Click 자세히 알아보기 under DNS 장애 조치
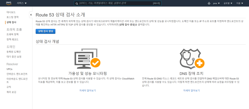The height and width of the screenshot is (109, 249). [192, 90]
